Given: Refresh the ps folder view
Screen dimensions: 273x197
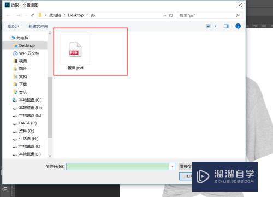Looking at the screenshot, I should (x=171, y=15).
